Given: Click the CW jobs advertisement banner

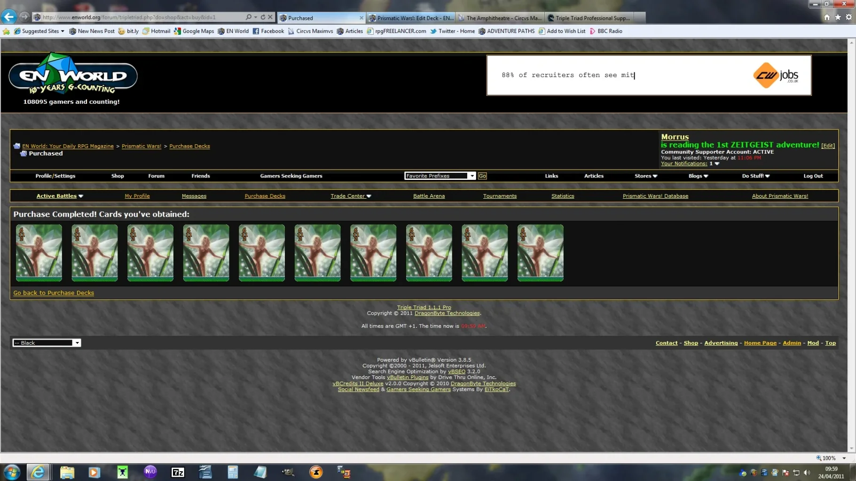Looking at the screenshot, I should (649, 75).
